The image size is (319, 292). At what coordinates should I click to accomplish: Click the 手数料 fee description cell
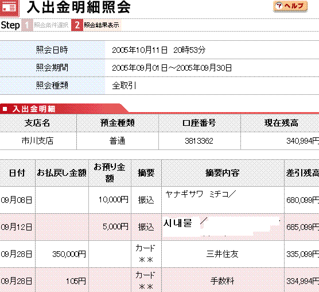(x=223, y=281)
